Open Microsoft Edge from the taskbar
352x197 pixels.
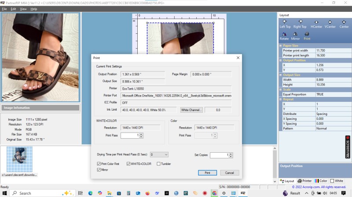pyautogui.click(x=90, y=193)
